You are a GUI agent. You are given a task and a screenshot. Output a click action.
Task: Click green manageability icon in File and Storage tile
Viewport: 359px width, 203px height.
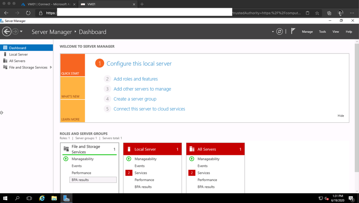(66, 159)
